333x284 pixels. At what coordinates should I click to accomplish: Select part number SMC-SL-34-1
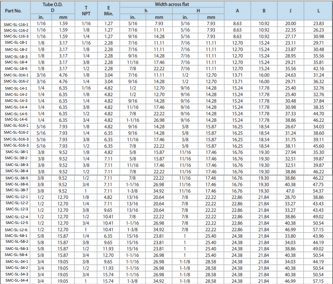pos(16,261)
